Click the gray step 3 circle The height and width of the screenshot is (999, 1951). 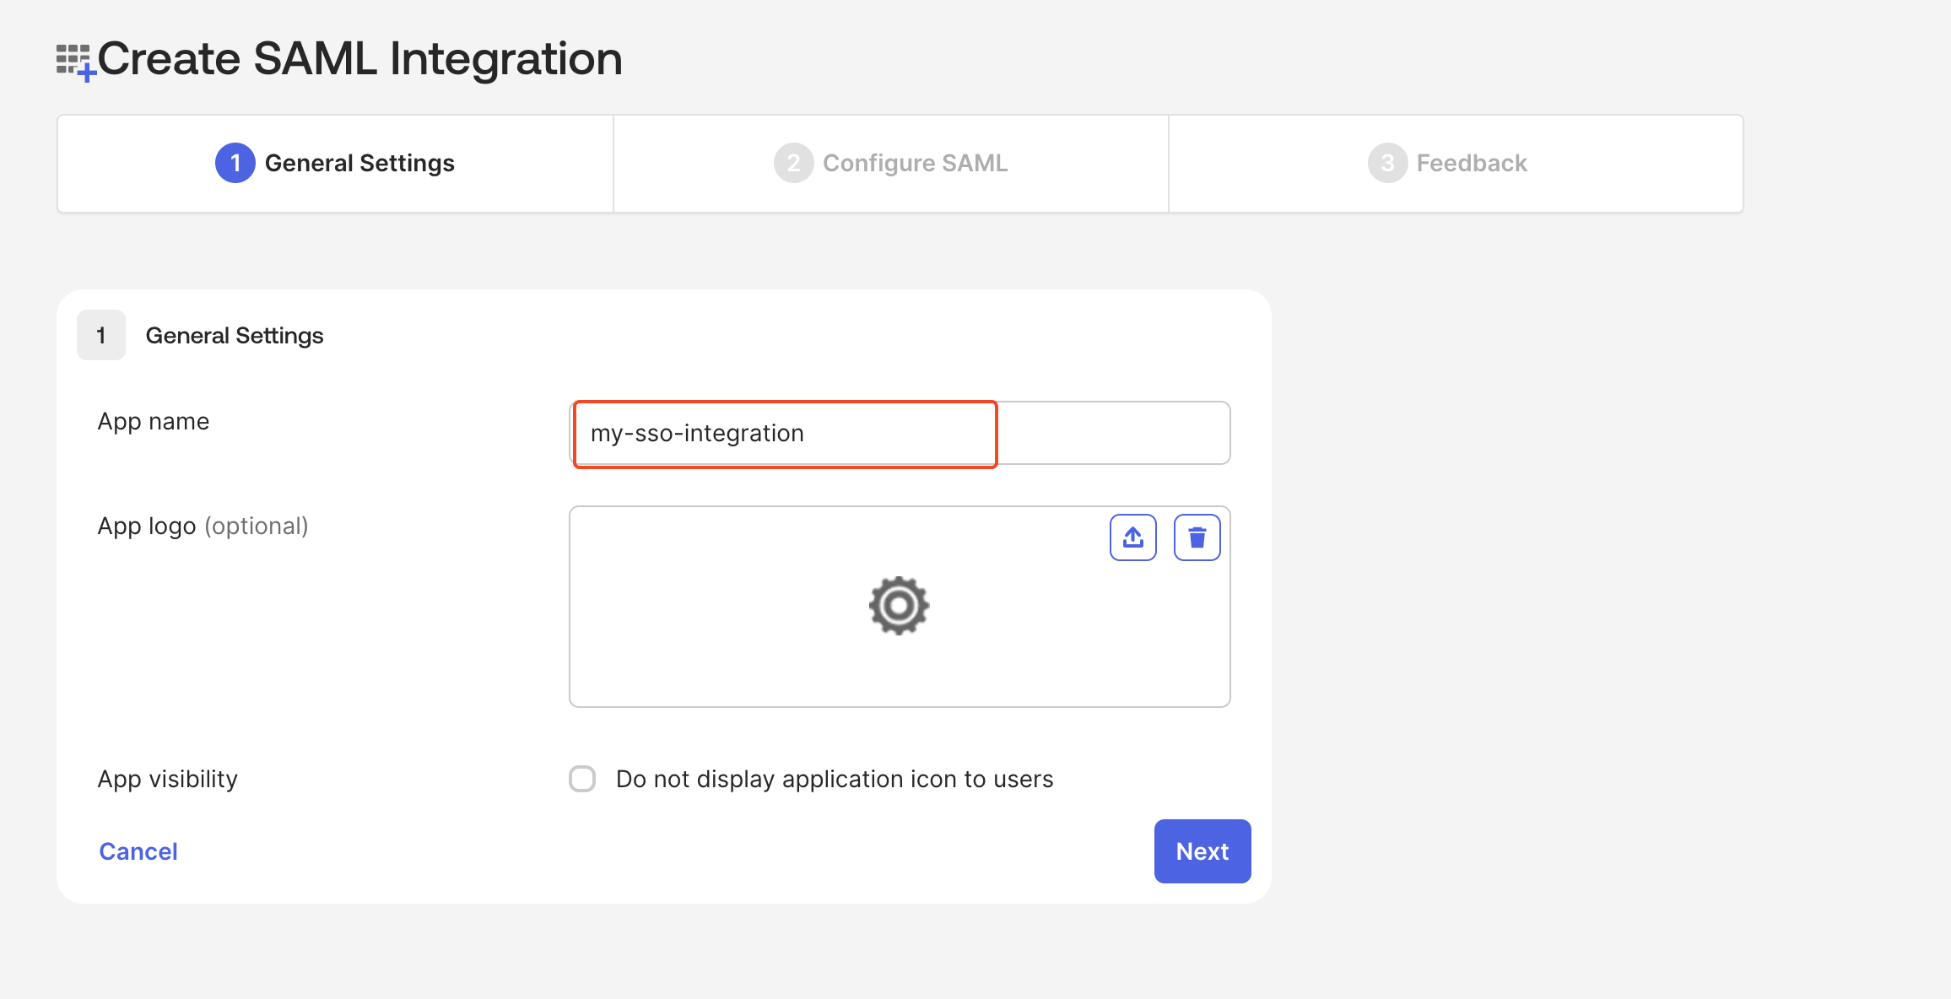(x=1387, y=163)
